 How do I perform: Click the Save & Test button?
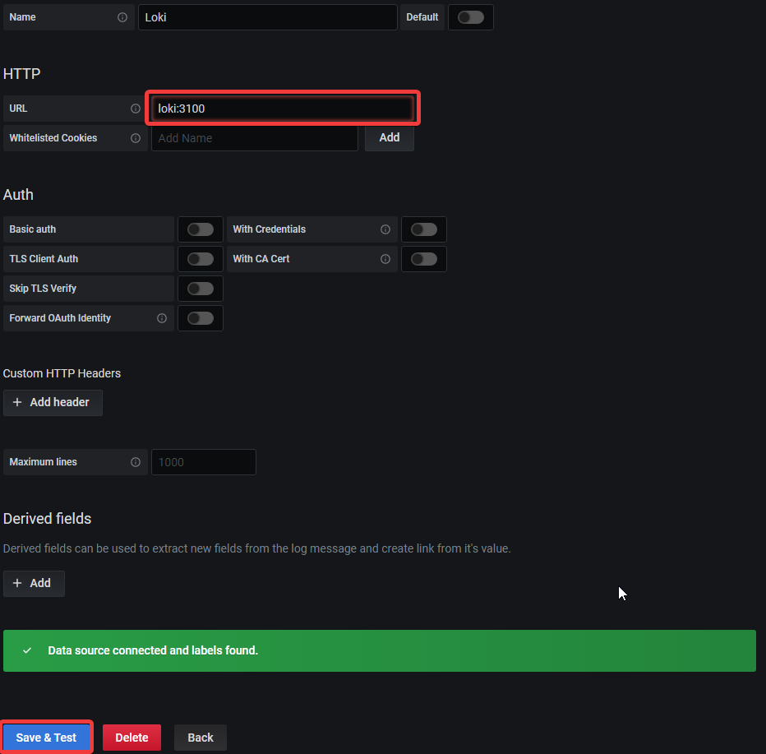[x=46, y=738]
